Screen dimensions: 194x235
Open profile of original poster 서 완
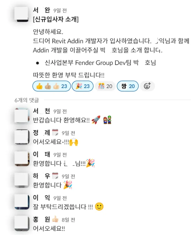(x=41, y=10)
